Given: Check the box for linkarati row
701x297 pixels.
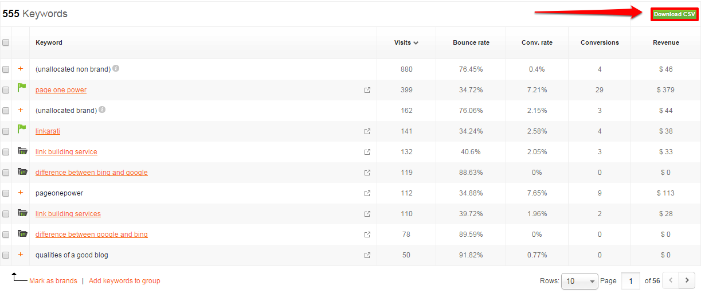Looking at the screenshot, I should [6, 131].
